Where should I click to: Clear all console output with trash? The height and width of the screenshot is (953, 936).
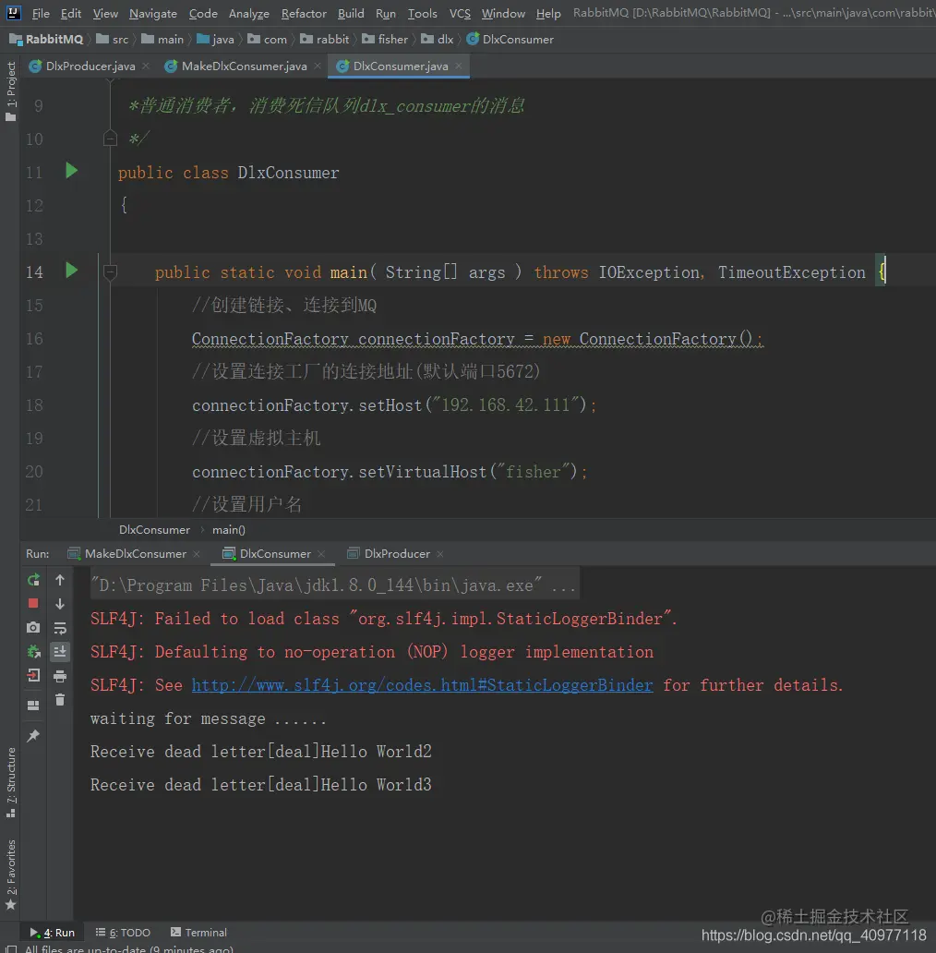(x=59, y=700)
